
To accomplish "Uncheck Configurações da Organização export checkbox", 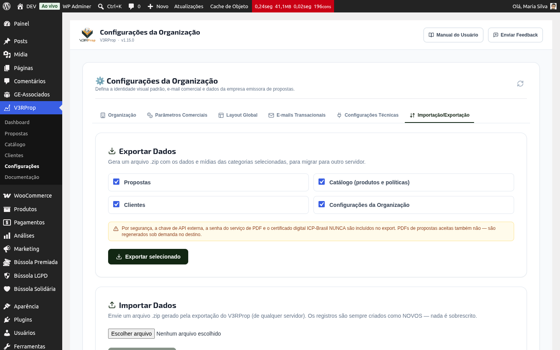I will 322,204.
